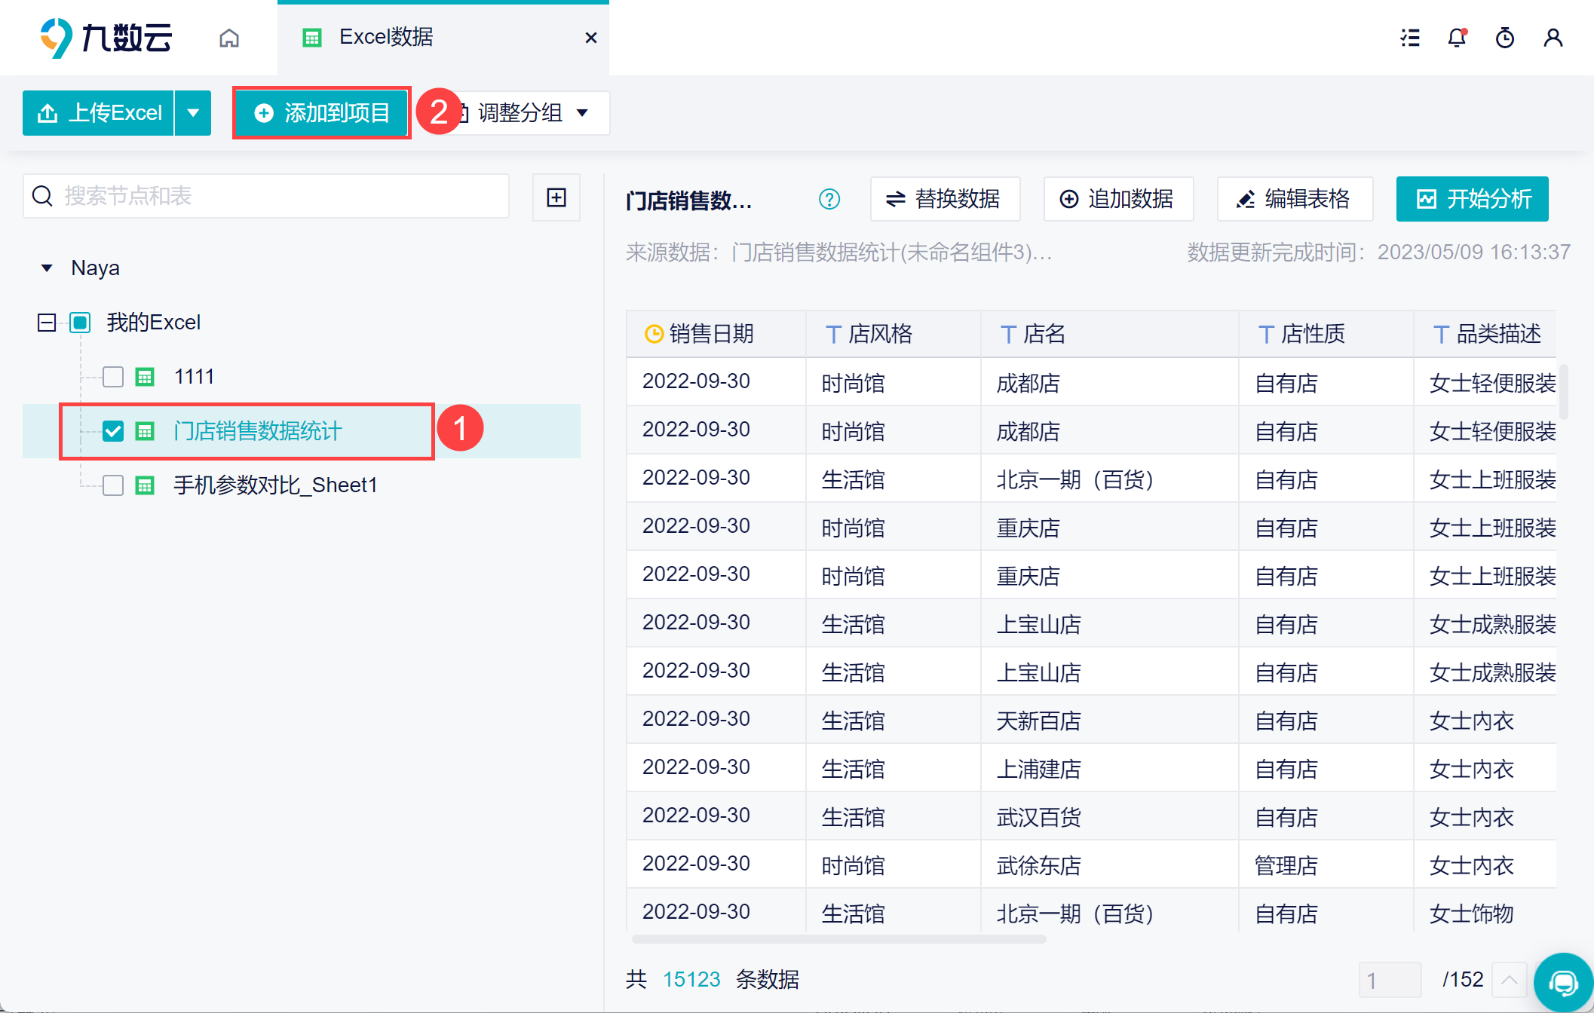Open the task list icon
Screen dimensions: 1594x1013
click(x=1410, y=38)
